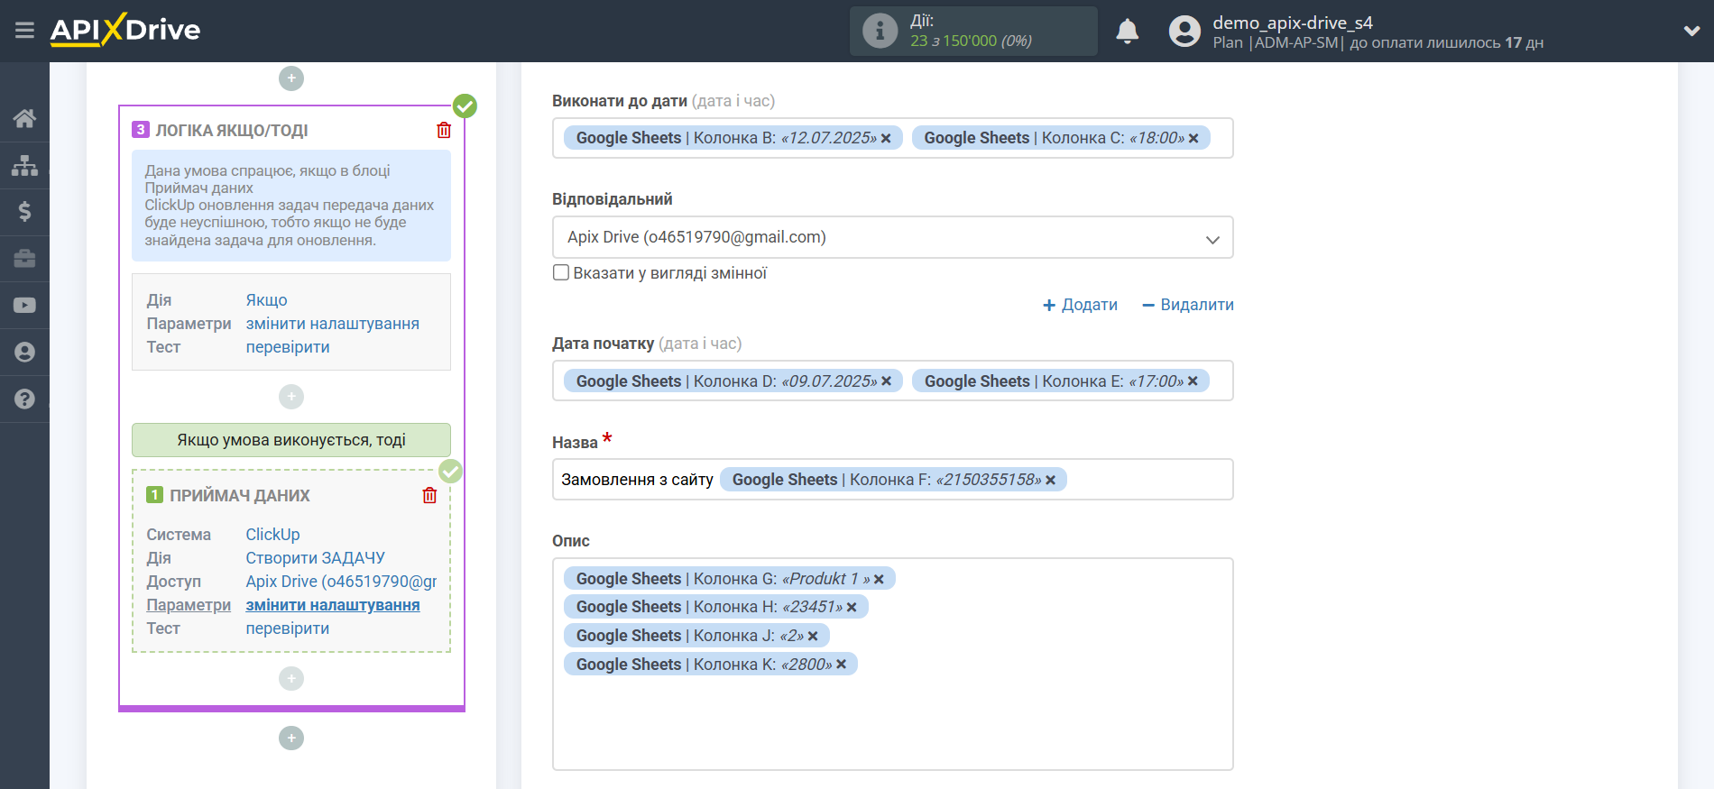
Task: Open billing dollar icon in sidebar
Action: (24, 212)
